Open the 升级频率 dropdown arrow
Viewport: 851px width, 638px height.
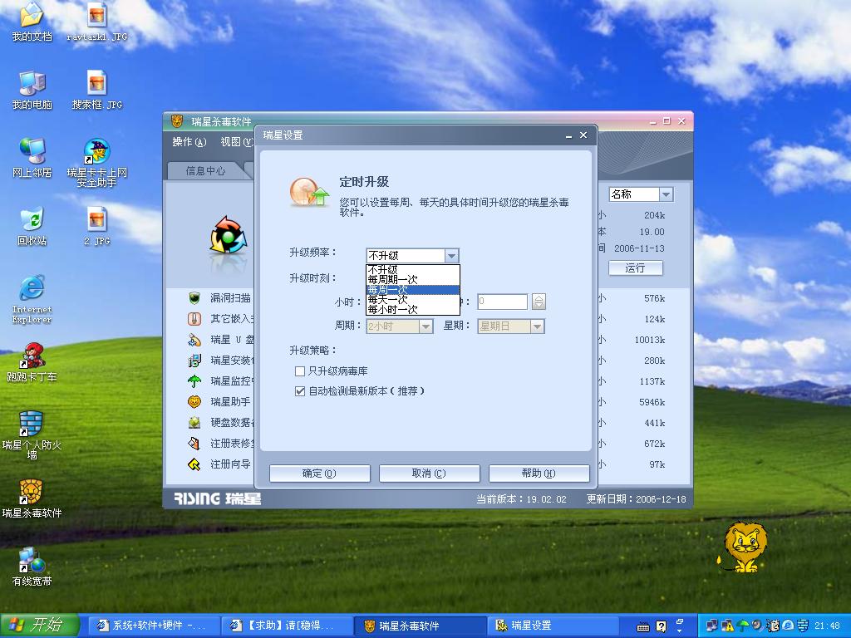pos(451,255)
